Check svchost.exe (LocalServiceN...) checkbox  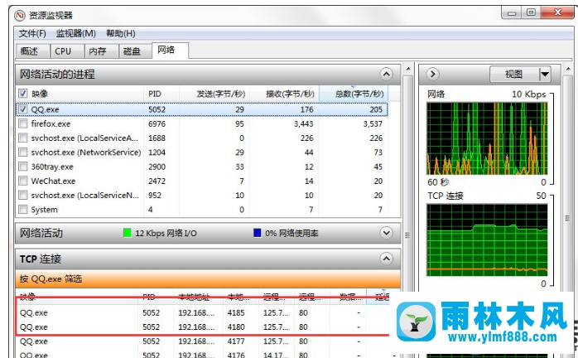tap(23, 195)
